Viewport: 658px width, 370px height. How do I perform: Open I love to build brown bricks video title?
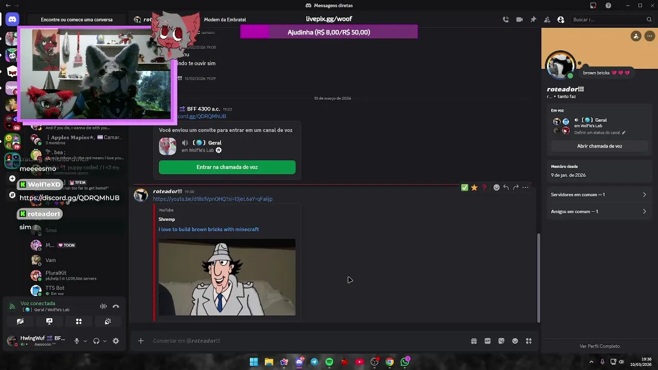pyautogui.click(x=209, y=229)
